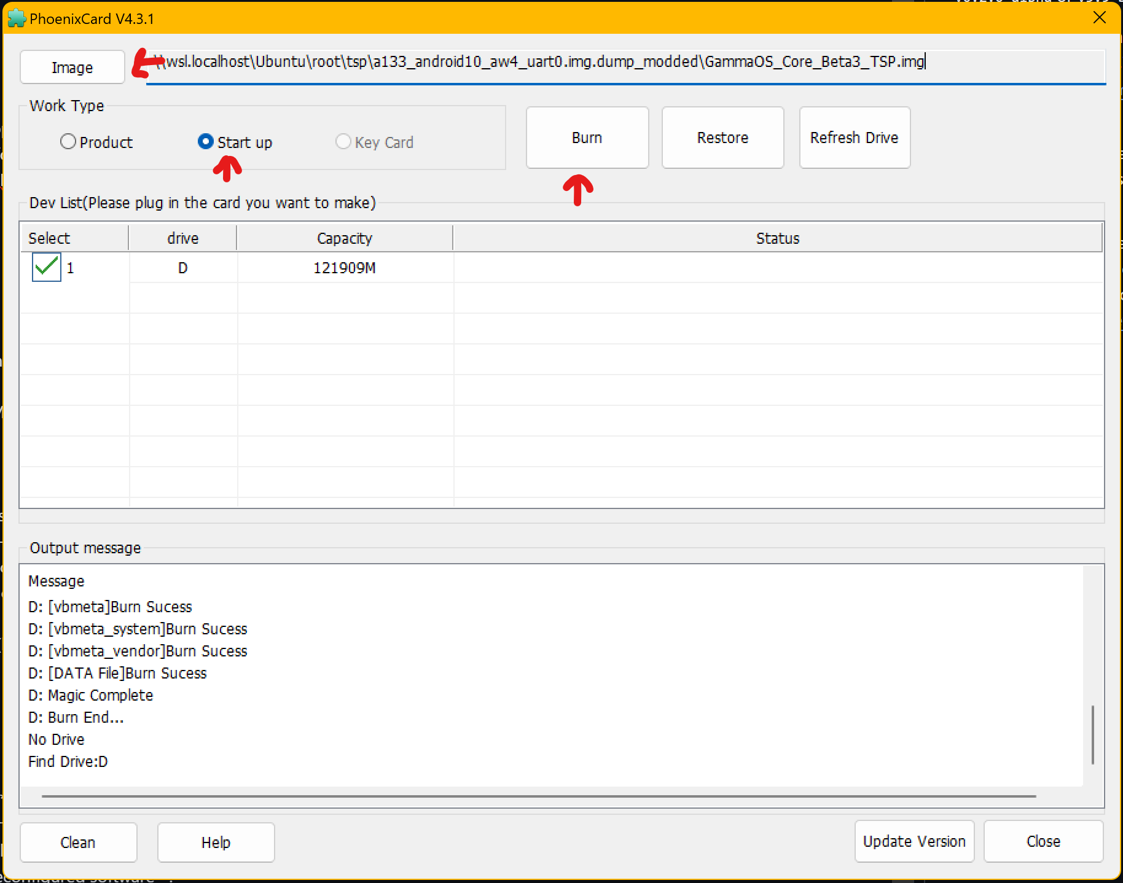Image resolution: width=1123 pixels, height=883 pixels.
Task: Select the Product work type
Action: (96, 142)
